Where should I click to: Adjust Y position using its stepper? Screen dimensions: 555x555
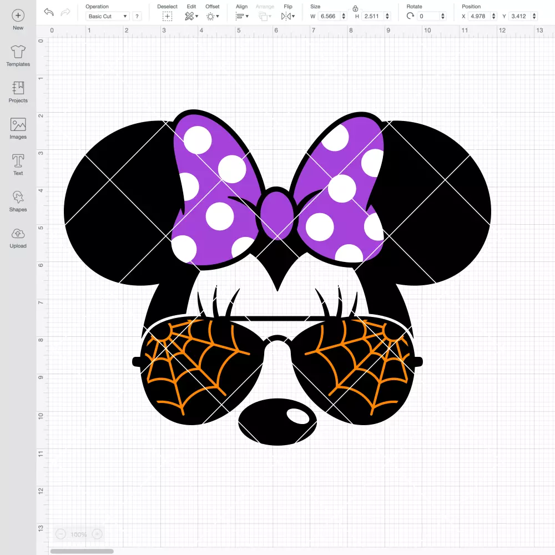534,16
